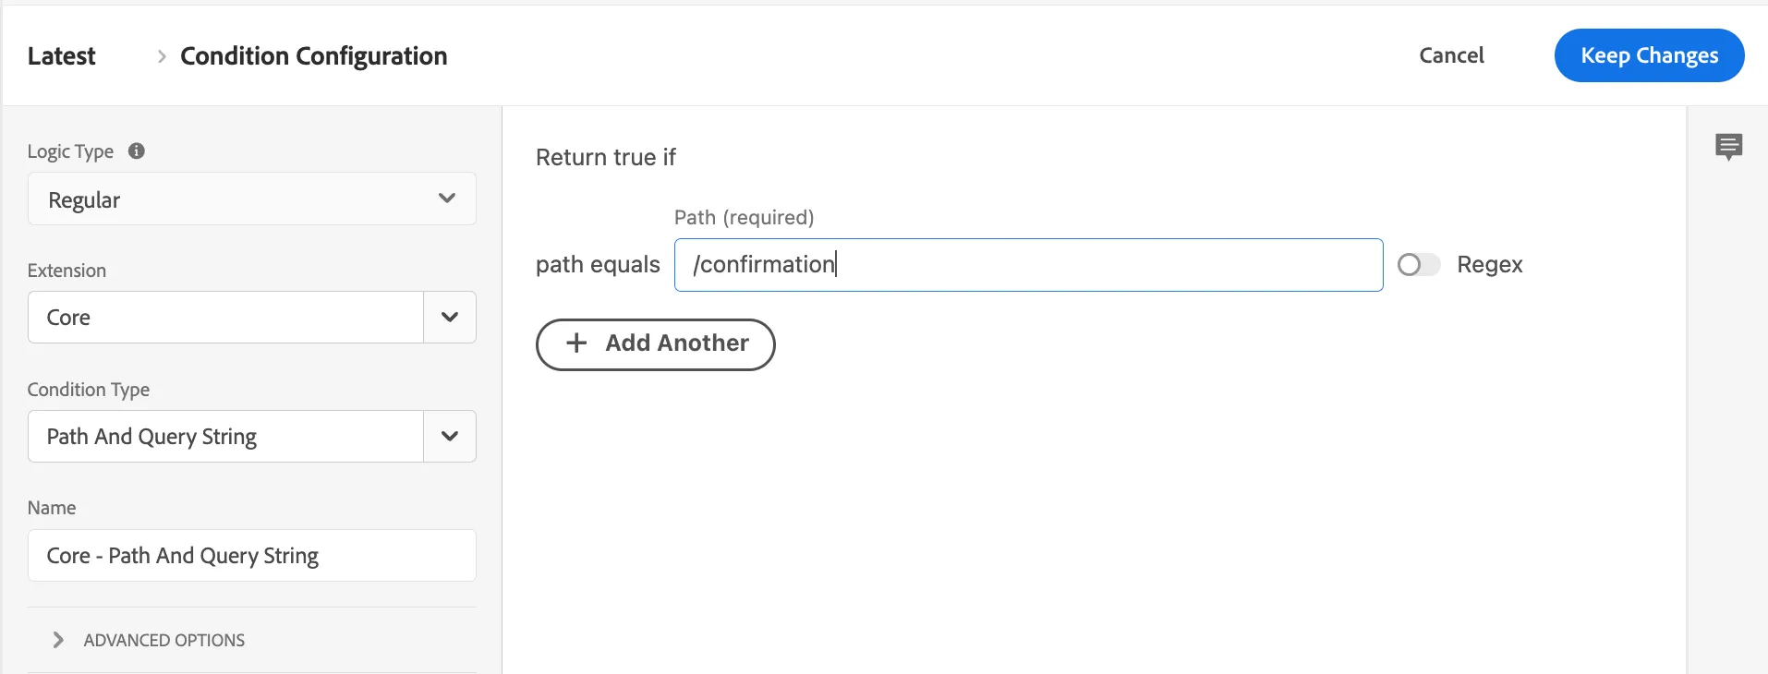Open the comments panel icon
1768x674 pixels.
click(1728, 147)
